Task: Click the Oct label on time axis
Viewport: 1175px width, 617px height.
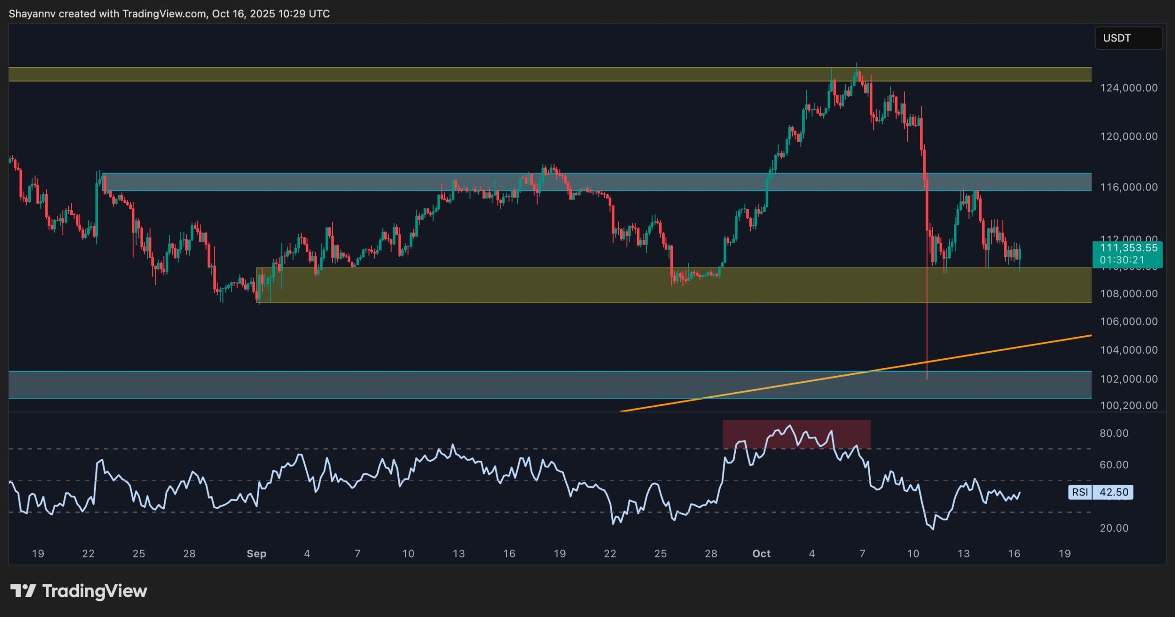Action: 761,554
